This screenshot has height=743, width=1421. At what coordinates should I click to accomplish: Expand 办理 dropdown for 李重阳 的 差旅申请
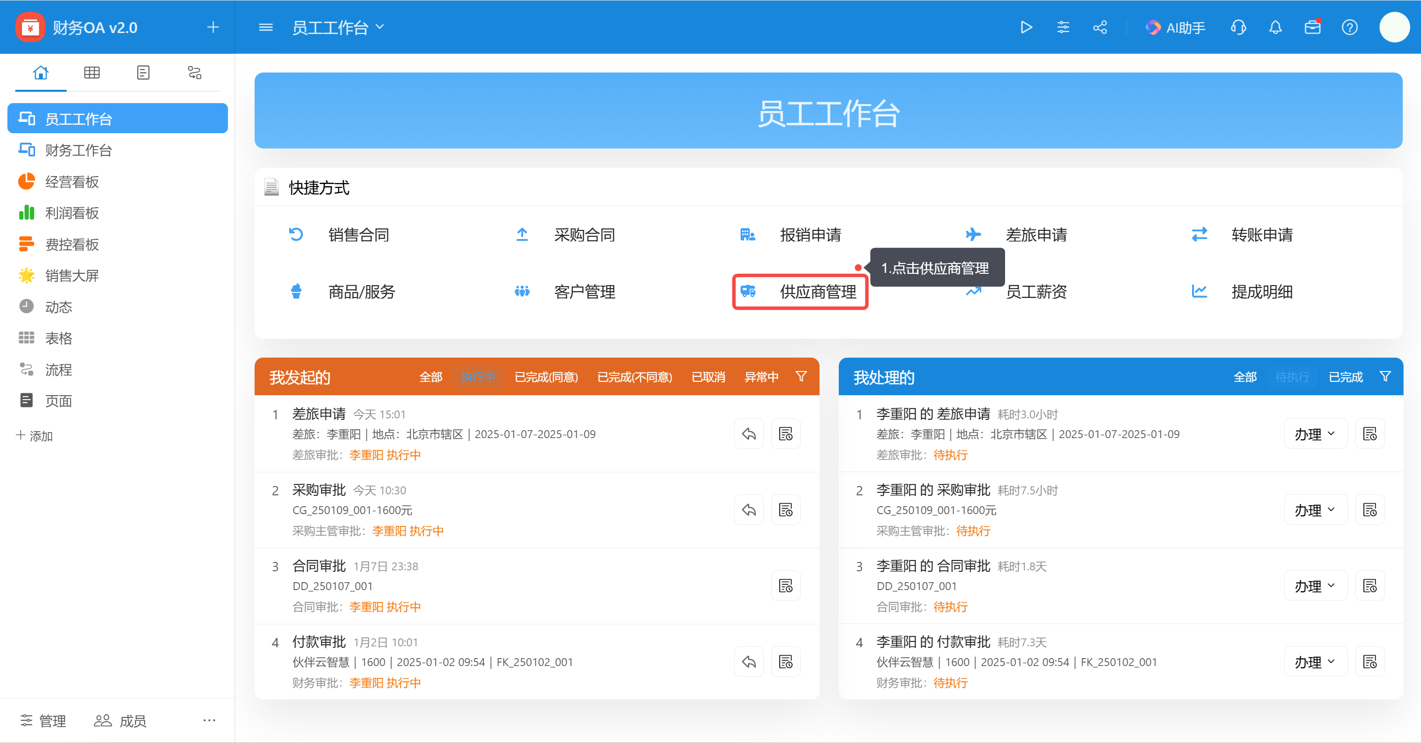pos(1315,434)
